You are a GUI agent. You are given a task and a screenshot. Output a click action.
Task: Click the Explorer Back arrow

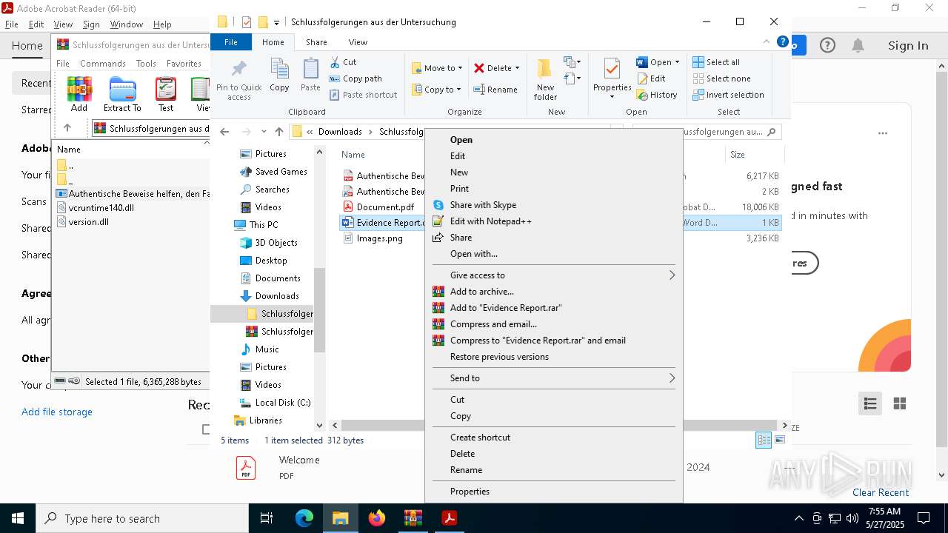tap(225, 132)
